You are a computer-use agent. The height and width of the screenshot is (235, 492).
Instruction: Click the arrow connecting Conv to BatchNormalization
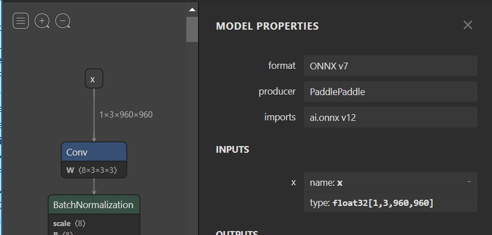(x=93, y=186)
